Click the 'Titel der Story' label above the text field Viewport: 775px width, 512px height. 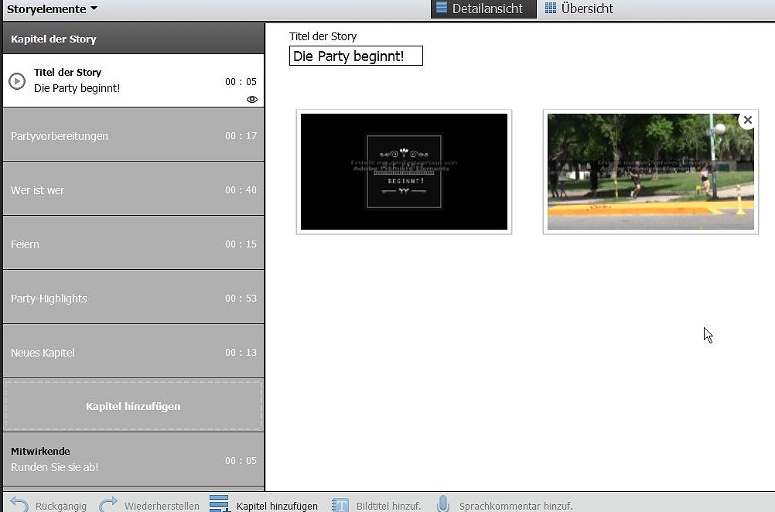click(x=323, y=36)
